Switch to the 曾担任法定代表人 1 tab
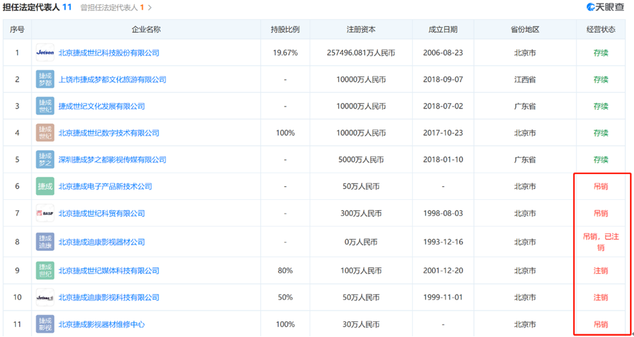 pos(113,8)
